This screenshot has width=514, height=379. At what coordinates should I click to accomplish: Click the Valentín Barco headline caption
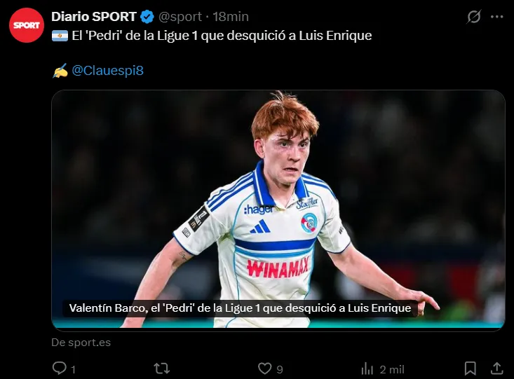tap(240, 308)
